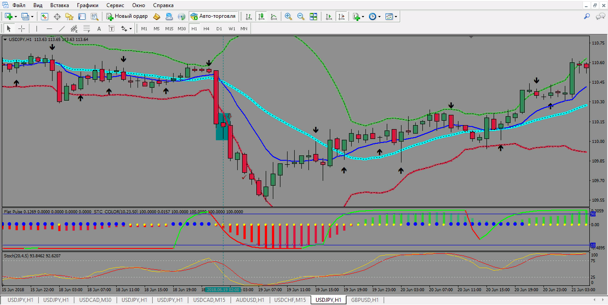This screenshot has height=305, width=608.
Task: Select the H4 timeframe
Action: 207,28
